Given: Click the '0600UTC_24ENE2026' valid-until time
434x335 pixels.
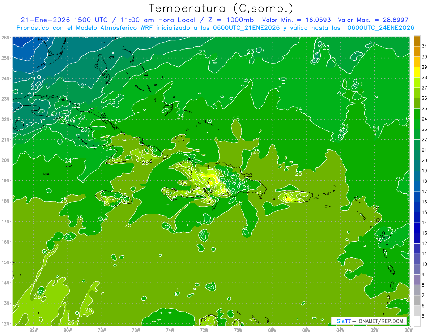Looking at the screenshot, I should tap(380, 27).
